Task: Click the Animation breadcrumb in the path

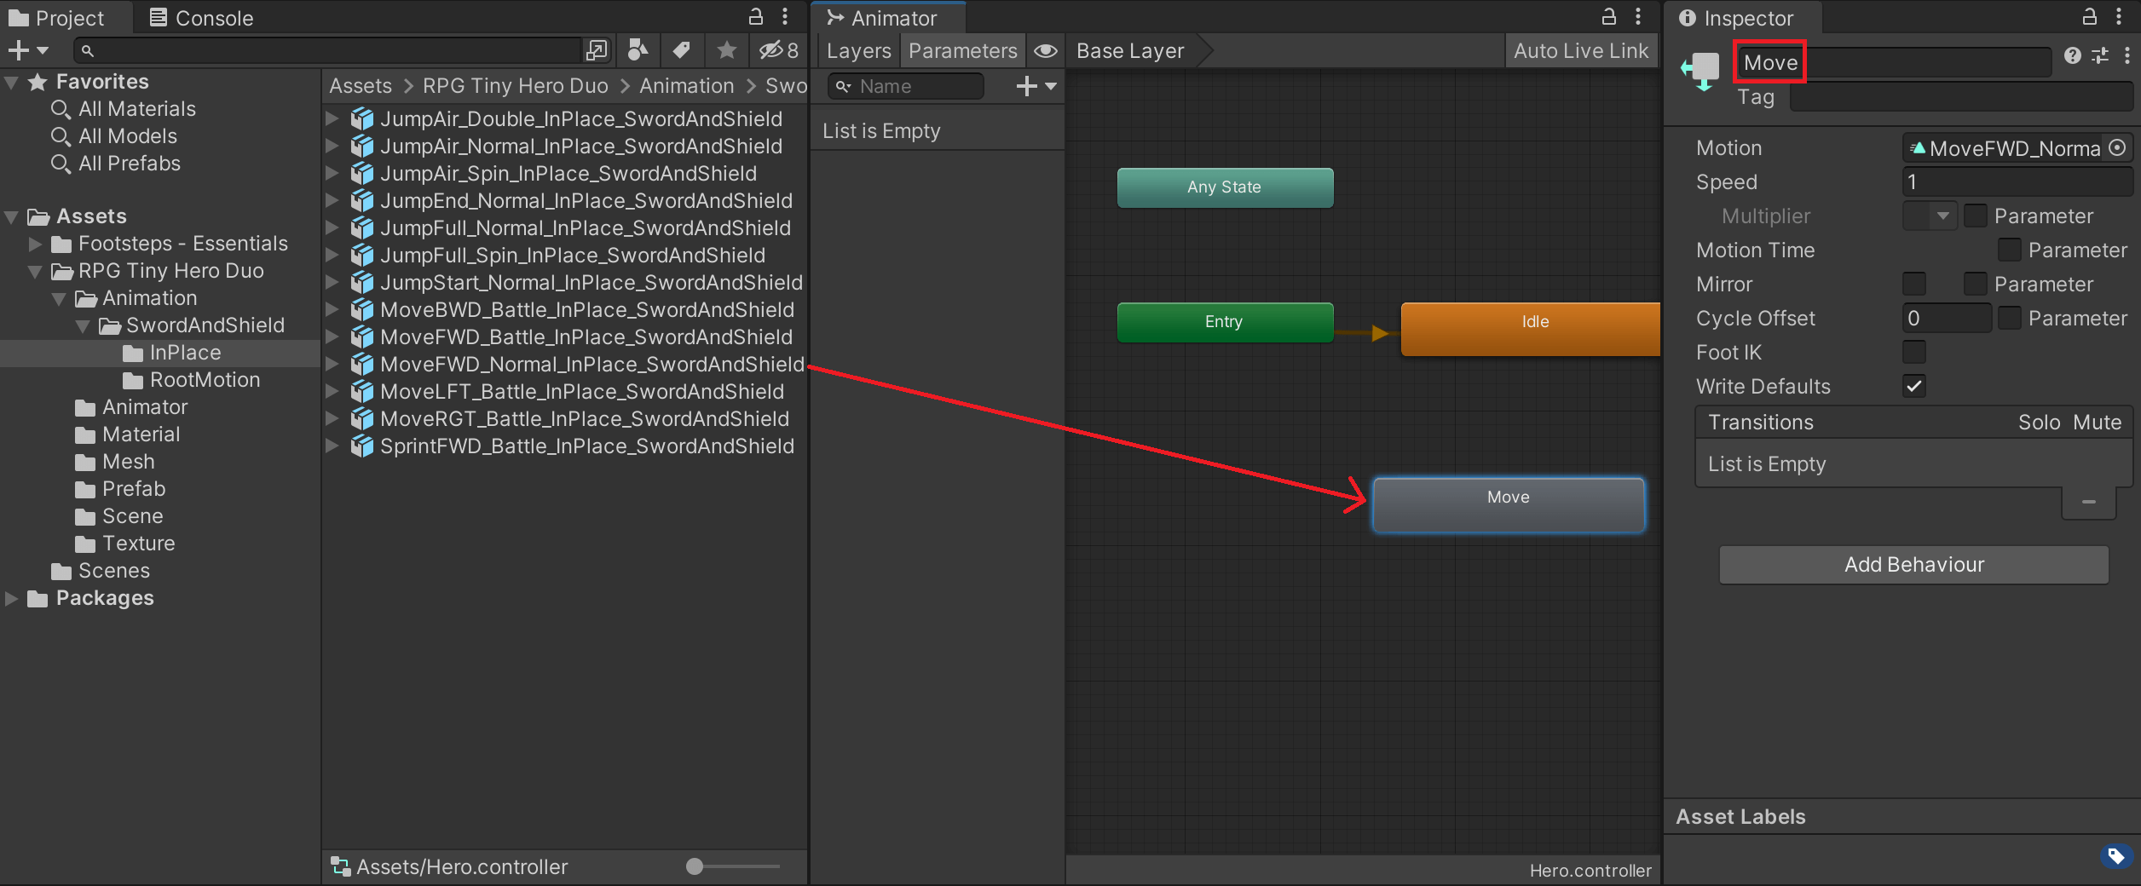Action: point(686,86)
